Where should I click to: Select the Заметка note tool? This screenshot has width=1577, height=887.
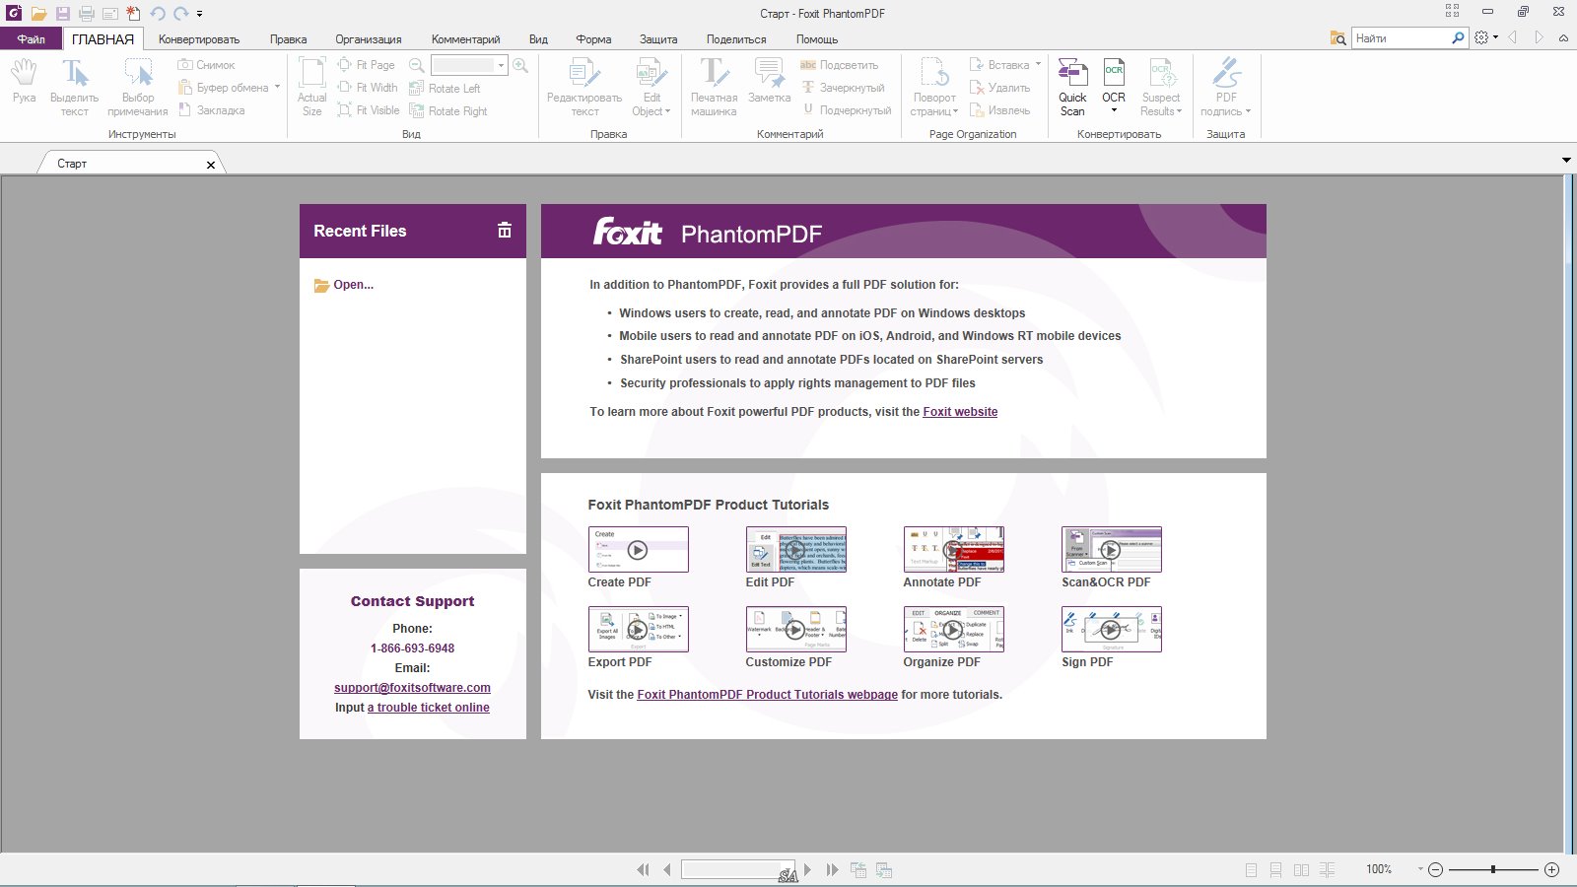coord(769,81)
